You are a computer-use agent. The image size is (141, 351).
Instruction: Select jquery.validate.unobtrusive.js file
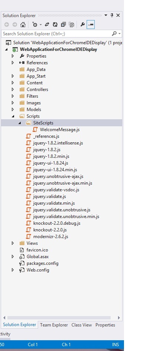click(x=61, y=210)
